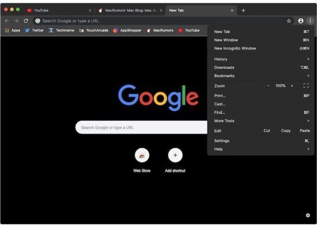Click Cut in the Edit row
Viewport: 319px width, 227px height.
[267, 131]
